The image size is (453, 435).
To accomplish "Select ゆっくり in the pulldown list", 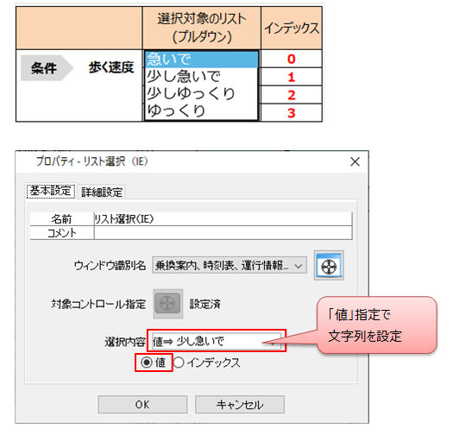I will click(x=201, y=110).
